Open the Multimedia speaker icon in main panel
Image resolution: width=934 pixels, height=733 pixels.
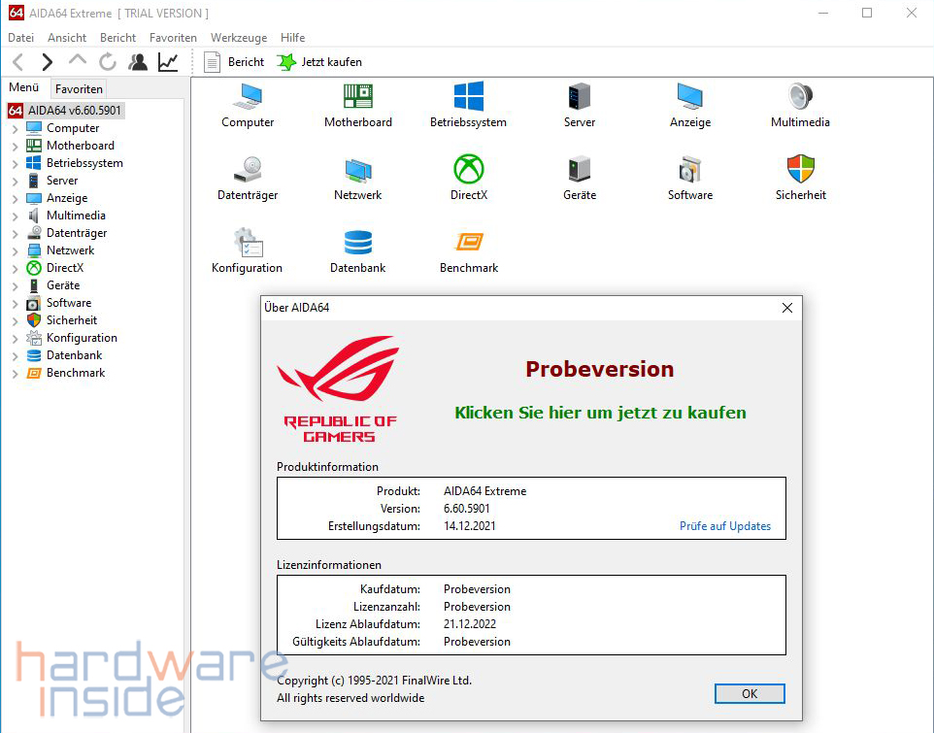800,106
